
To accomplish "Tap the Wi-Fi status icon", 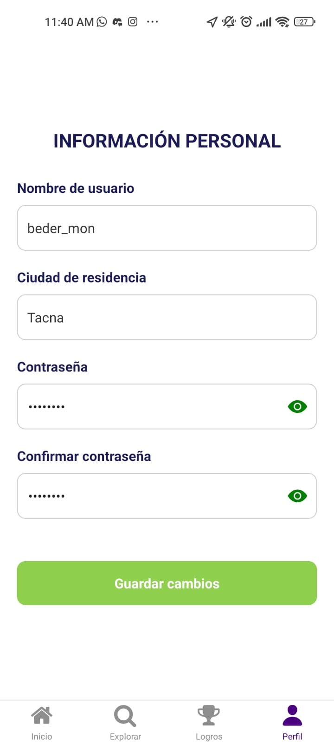I will click(282, 22).
